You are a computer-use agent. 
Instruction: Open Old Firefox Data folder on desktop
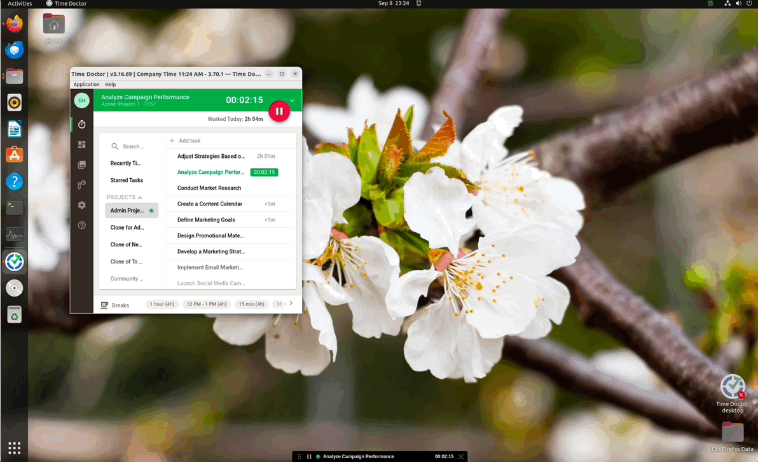click(733, 437)
